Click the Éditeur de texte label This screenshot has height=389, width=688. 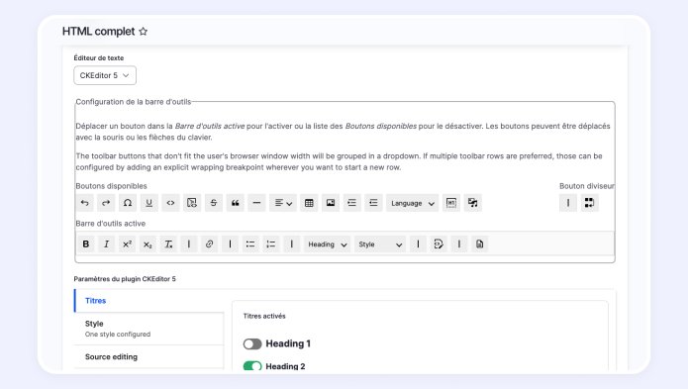[99, 57]
